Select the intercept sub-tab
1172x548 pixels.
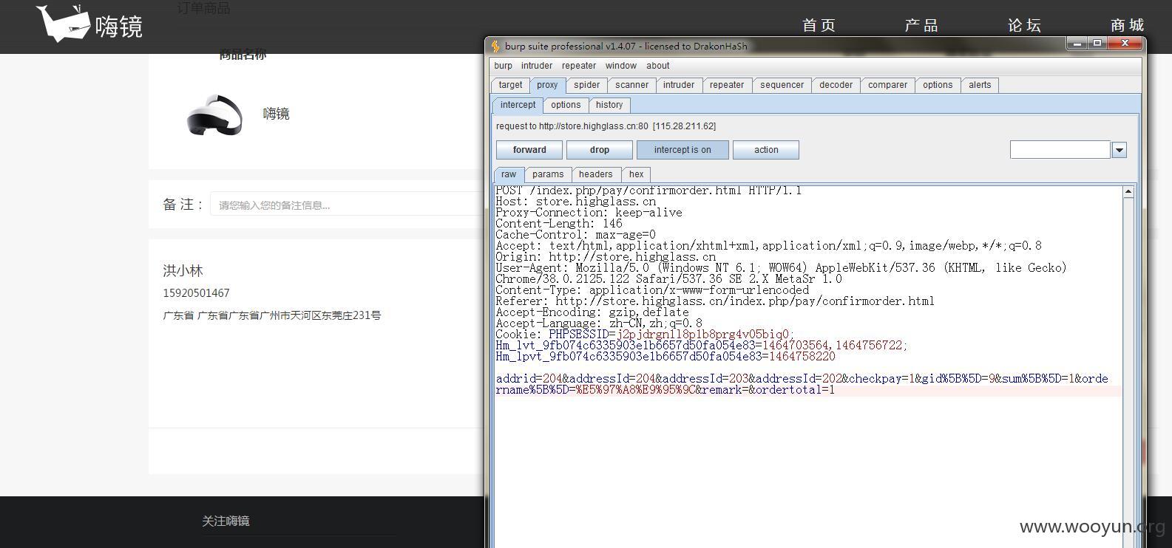[518, 105]
